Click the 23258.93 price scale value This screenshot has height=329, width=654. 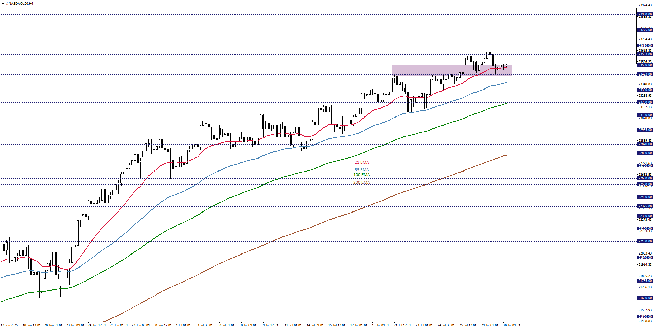tap(645, 96)
